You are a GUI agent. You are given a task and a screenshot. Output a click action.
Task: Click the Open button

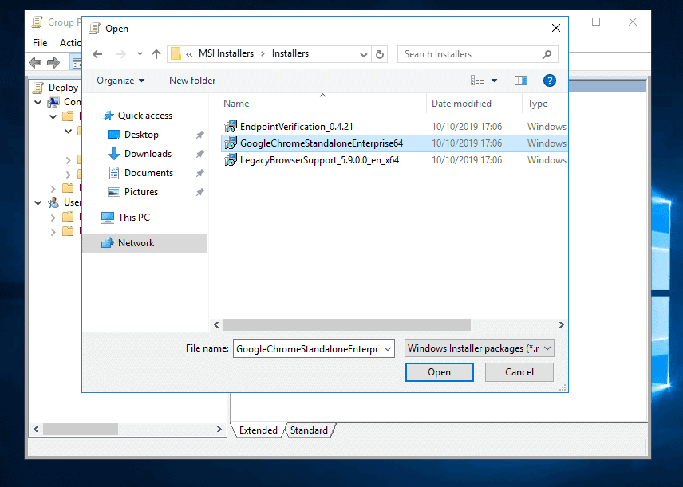pyautogui.click(x=439, y=372)
